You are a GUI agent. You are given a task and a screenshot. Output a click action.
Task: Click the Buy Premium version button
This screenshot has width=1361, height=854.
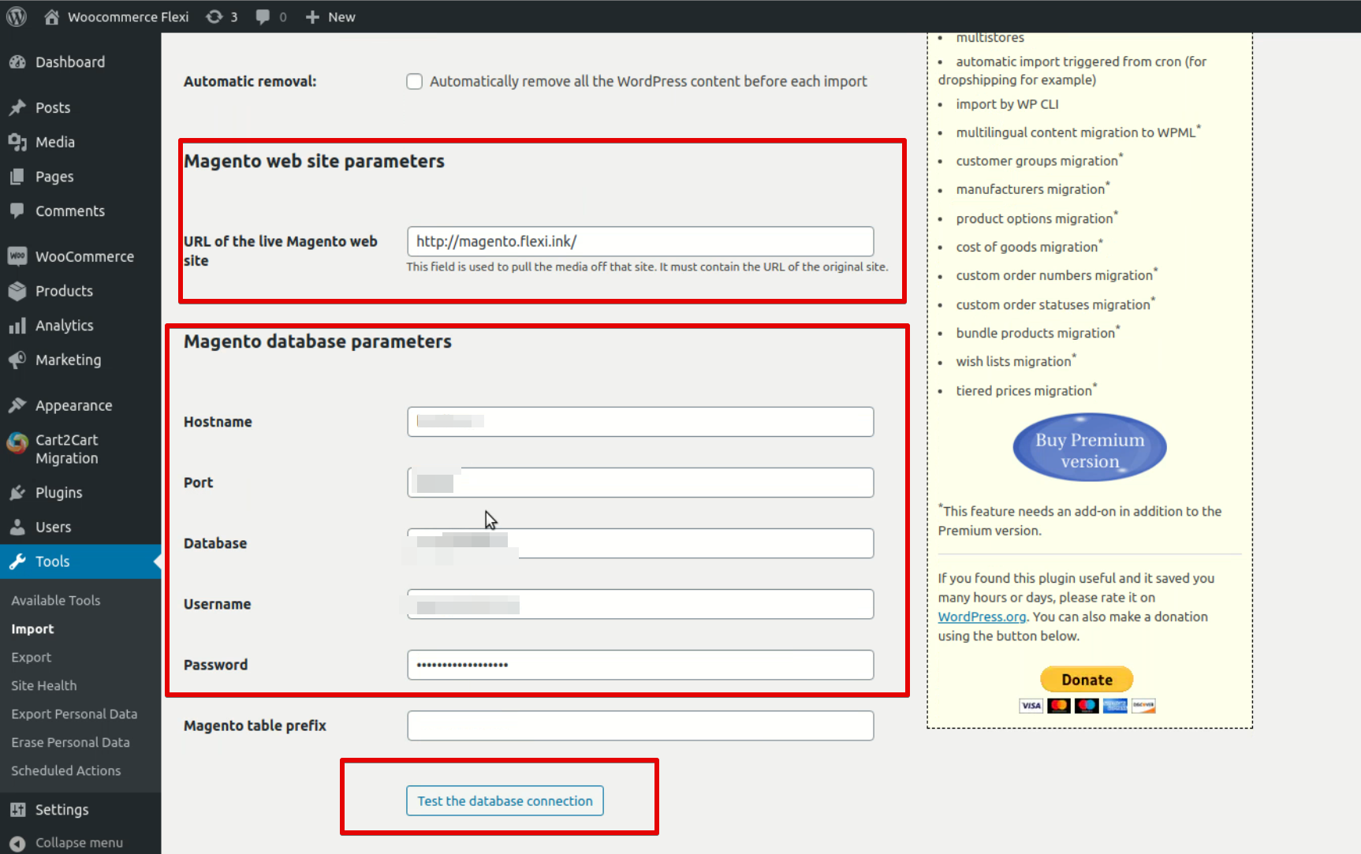point(1090,448)
